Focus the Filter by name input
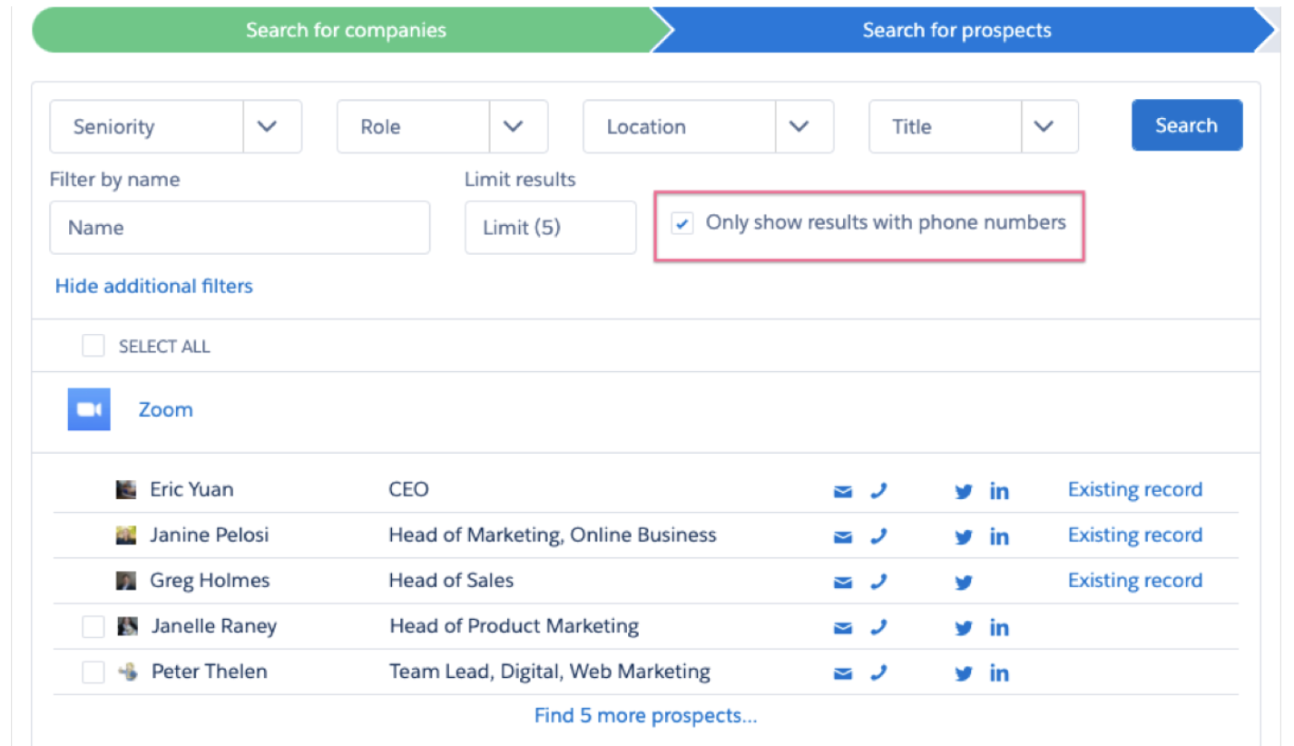This screenshot has height=746, width=1294. (x=240, y=228)
